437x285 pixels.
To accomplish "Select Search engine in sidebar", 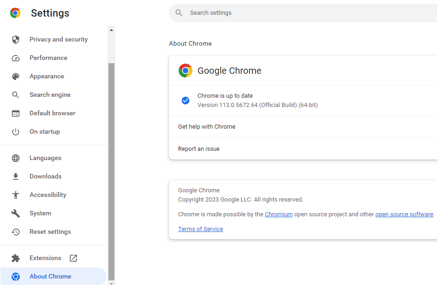I will pyautogui.click(x=54, y=95).
